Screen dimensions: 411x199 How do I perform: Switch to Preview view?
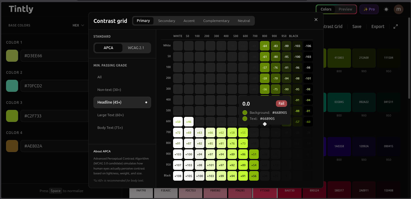[x=345, y=9]
